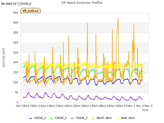Click the Oct 25 x-axis tick label
The height and width of the screenshot is (123, 164).
pos(72,106)
